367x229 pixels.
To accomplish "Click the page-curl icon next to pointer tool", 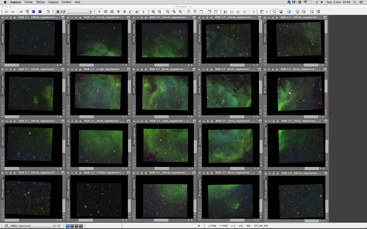I will click(x=137, y=12).
